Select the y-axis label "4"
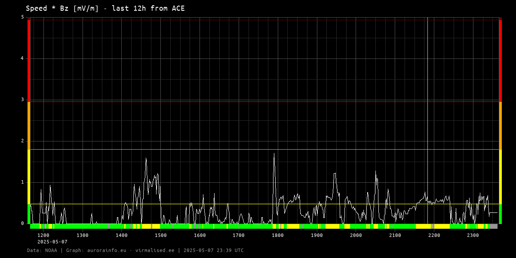 22,58
